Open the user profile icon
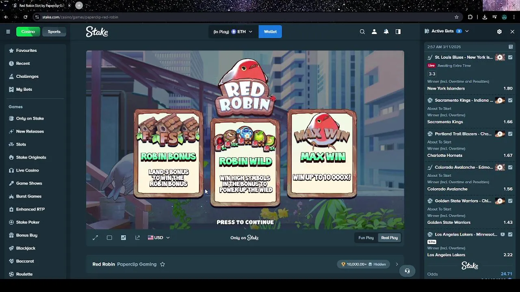The image size is (520, 292). [x=374, y=32]
